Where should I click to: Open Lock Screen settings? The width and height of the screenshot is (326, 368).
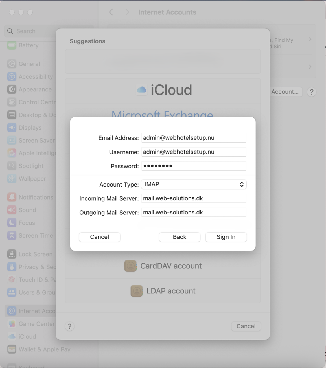coord(30,254)
